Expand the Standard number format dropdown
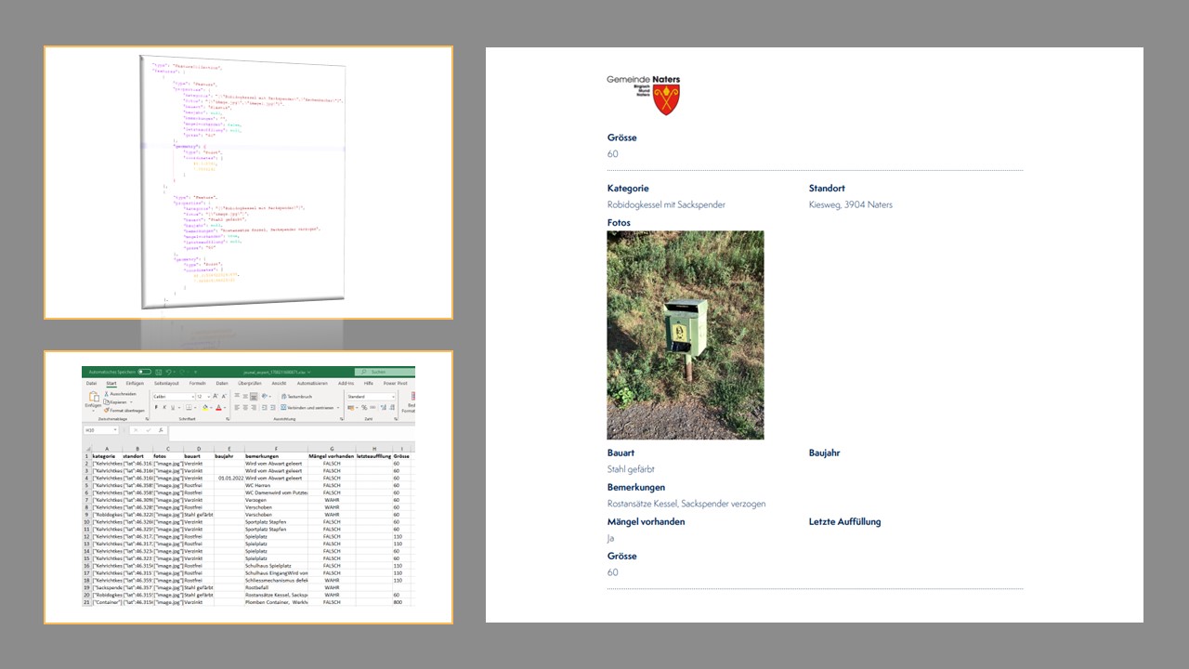 371,396
